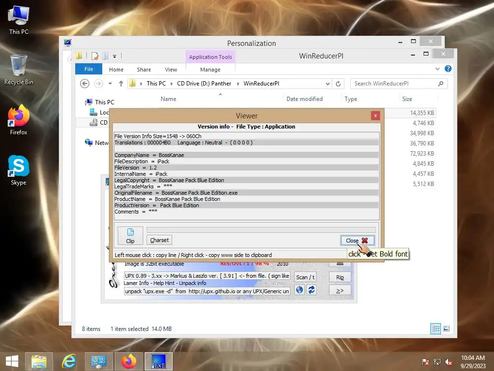
Task: Open the Charset options
Action: pyautogui.click(x=159, y=240)
